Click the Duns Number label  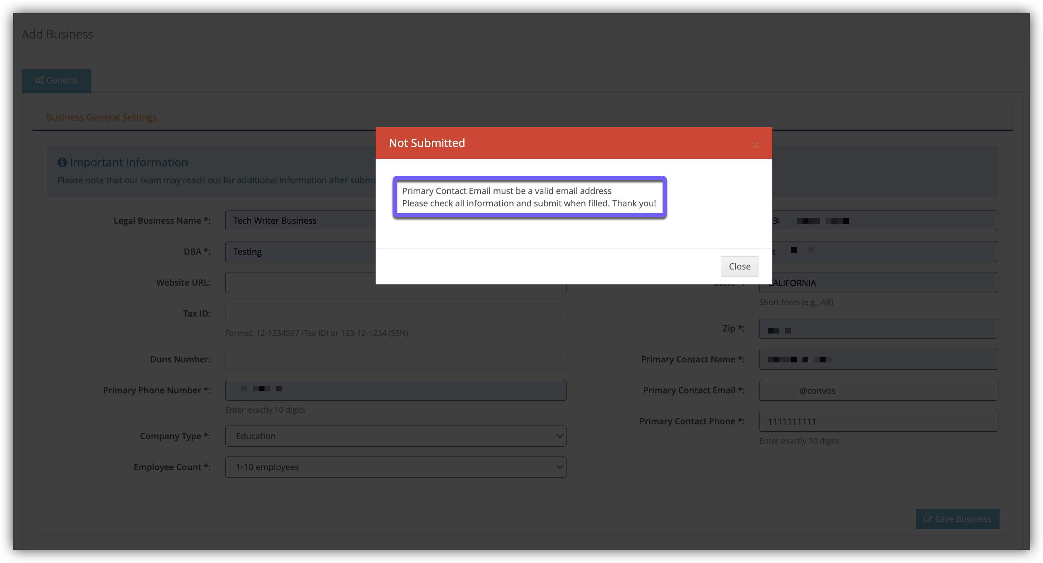180,359
